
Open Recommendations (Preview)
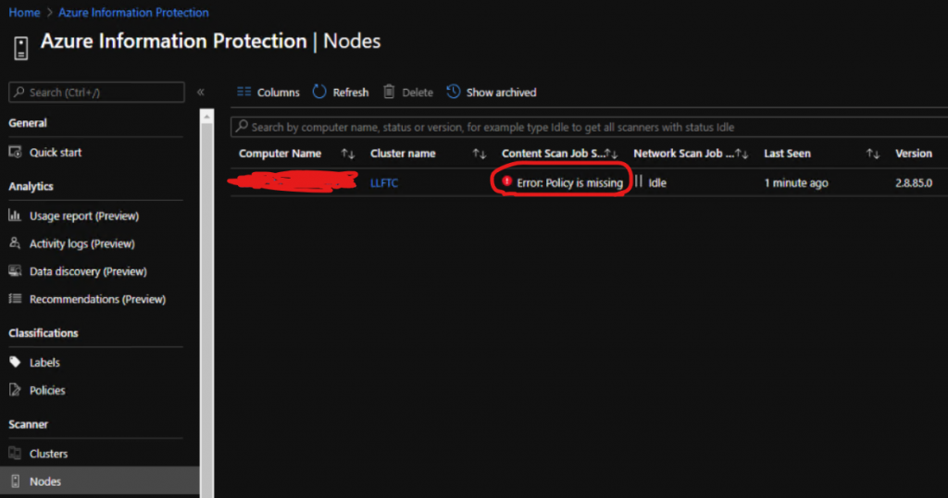[x=95, y=299]
